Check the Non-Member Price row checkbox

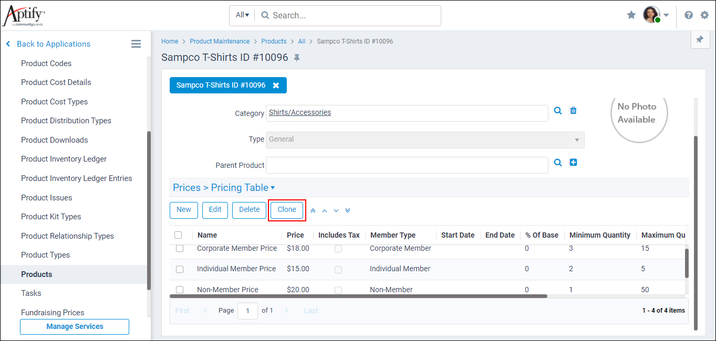[180, 290]
